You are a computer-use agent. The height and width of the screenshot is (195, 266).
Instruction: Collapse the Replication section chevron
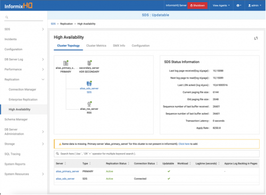[x=43, y=79]
